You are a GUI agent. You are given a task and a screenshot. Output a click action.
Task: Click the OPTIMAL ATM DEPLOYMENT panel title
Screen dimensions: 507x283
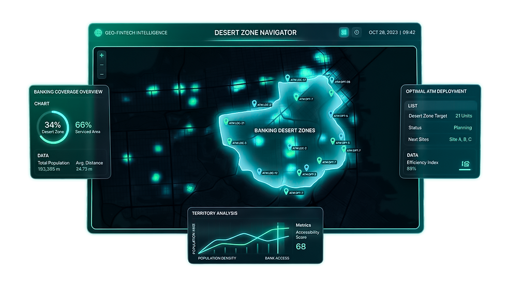(436, 92)
